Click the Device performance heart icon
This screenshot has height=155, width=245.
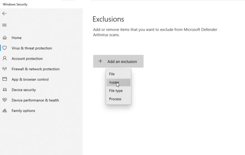(x=5, y=100)
